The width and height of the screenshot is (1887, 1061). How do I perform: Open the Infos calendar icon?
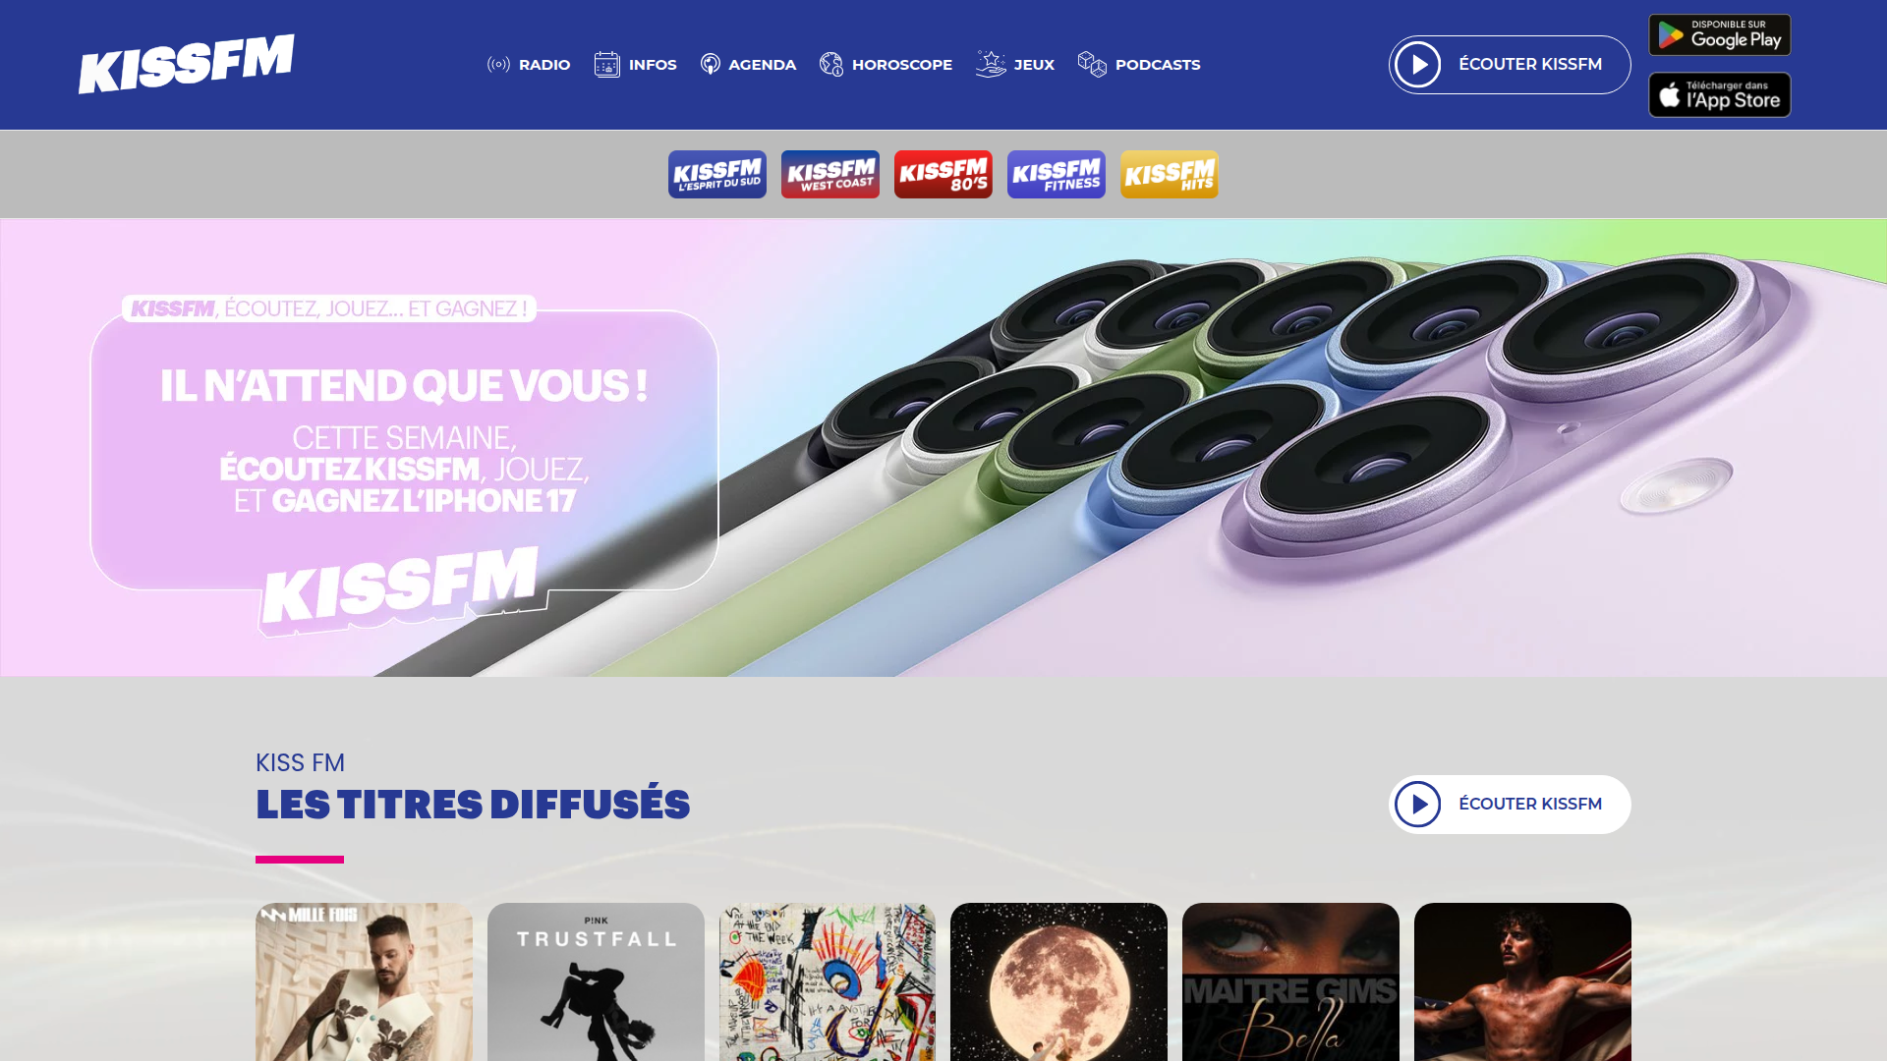click(606, 65)
